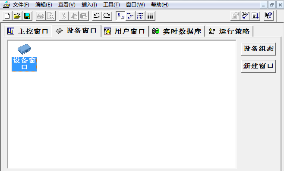Open the 查看(V) menu
Image resolution: width=284 pixels, height=171 pixels.
[66, 4]
